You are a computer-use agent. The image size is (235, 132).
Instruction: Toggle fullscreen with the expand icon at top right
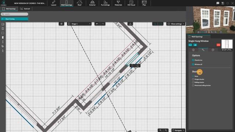[228, 3]
